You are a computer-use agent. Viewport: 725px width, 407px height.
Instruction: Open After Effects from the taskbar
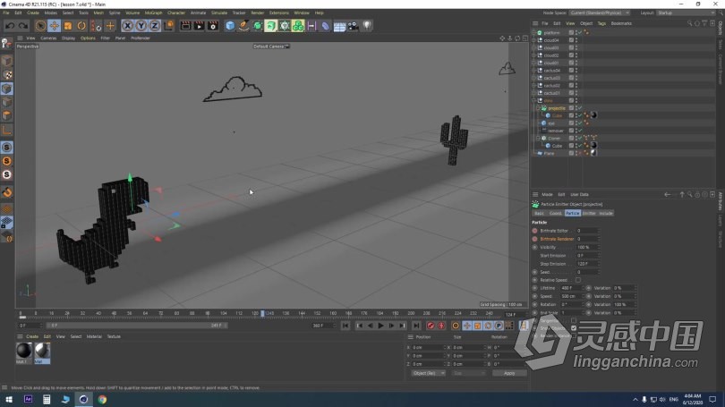click(29, 399)
